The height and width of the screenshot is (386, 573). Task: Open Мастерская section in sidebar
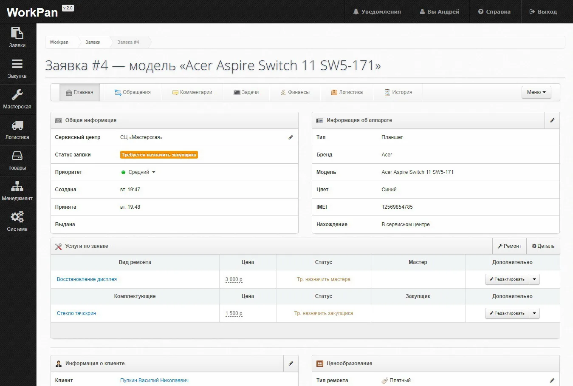point(17,99)
